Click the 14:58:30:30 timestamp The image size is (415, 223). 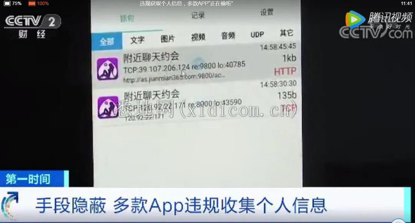pyautogui.click(x=278, y=84)
